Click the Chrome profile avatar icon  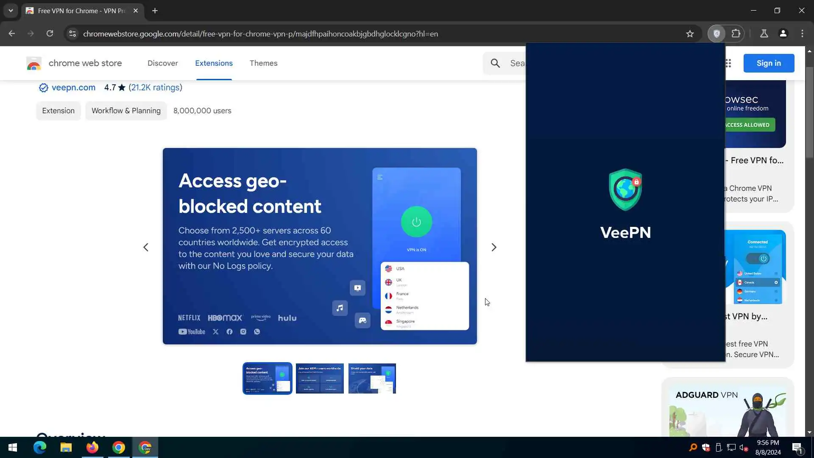point(783,34)
